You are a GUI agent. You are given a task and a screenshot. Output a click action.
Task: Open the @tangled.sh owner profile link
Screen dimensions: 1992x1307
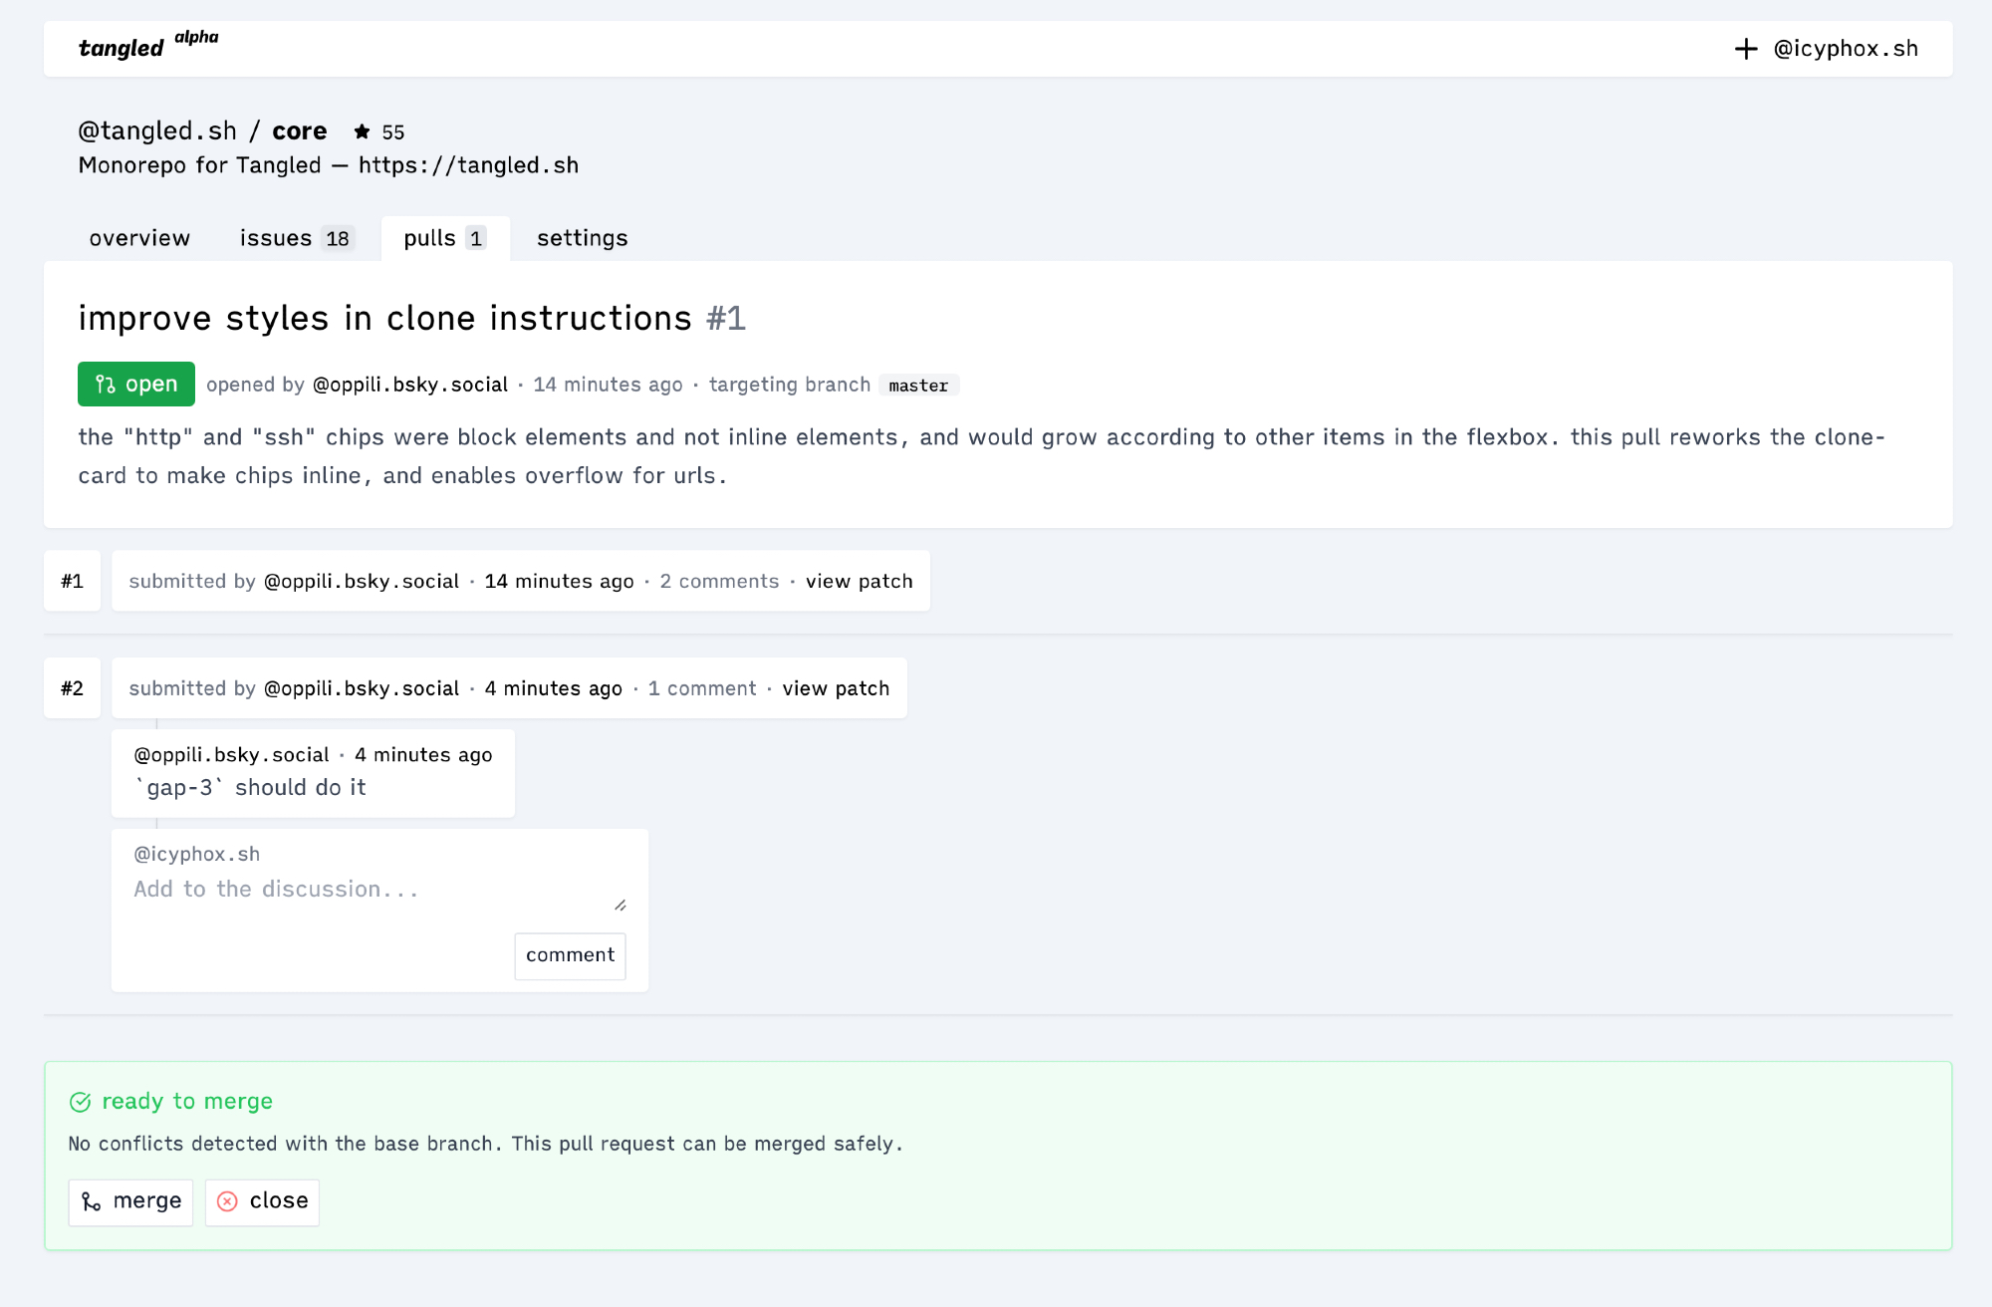(x=157, y=131)
